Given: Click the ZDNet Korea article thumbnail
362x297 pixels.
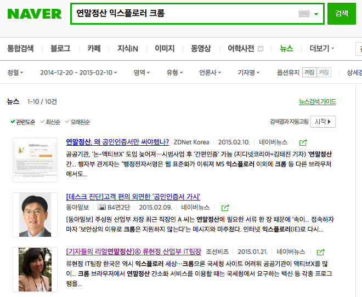Looking at the screenshot, I should pyautogui.click(x=35, y=160).
